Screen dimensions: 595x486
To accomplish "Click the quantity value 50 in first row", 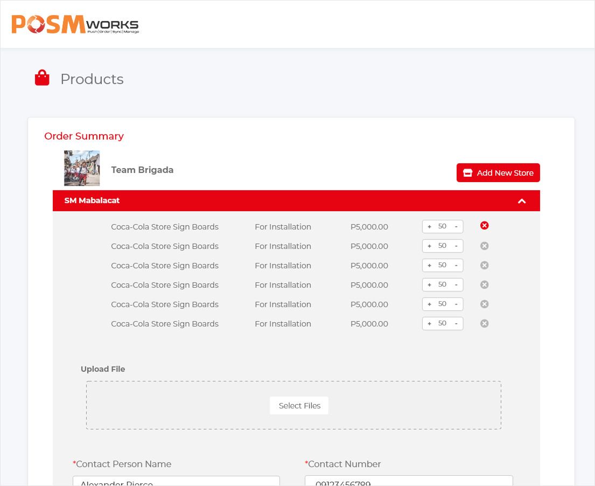I will tap(442, 226).
